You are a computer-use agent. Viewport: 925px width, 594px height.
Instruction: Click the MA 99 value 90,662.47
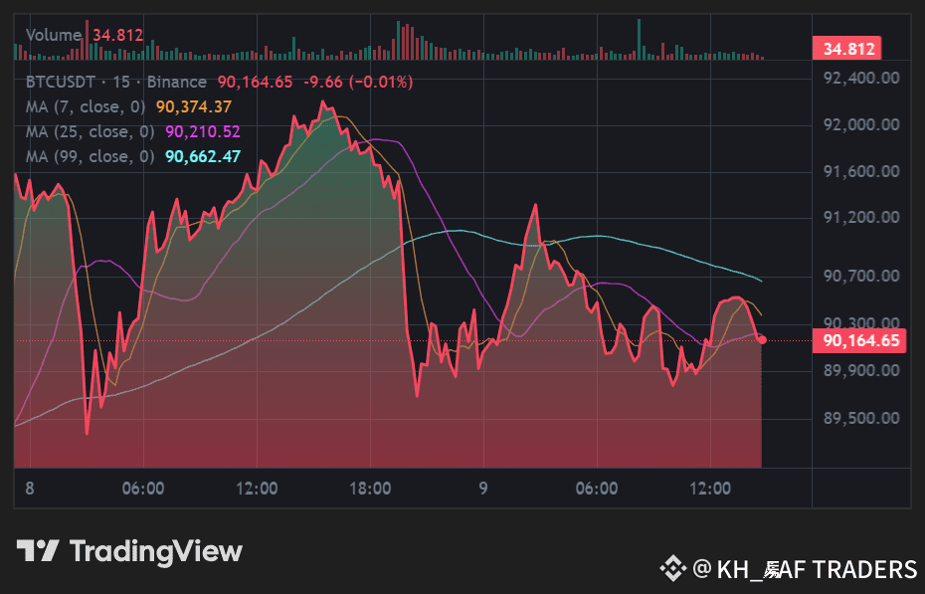pos(203,156)
